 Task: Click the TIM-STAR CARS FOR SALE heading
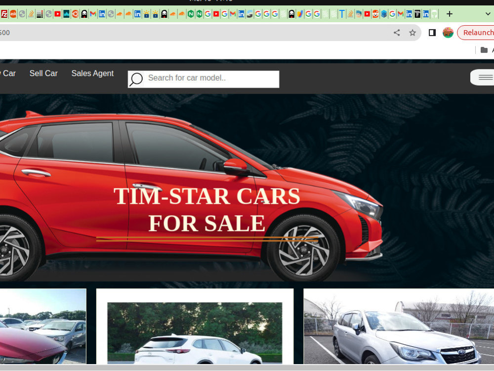click(206, 209)
